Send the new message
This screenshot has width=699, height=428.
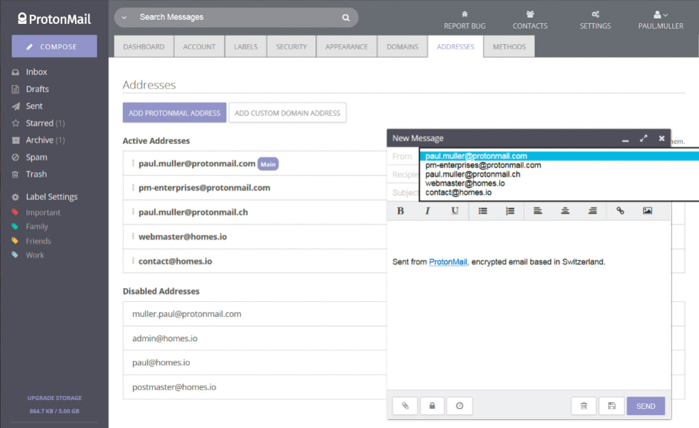click(646, 405)
